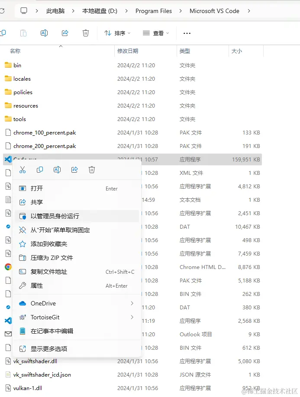Viewport: 300px width, 397px height.
Task: Sort by the 修改日期 column header
Action: coord(128,51)
